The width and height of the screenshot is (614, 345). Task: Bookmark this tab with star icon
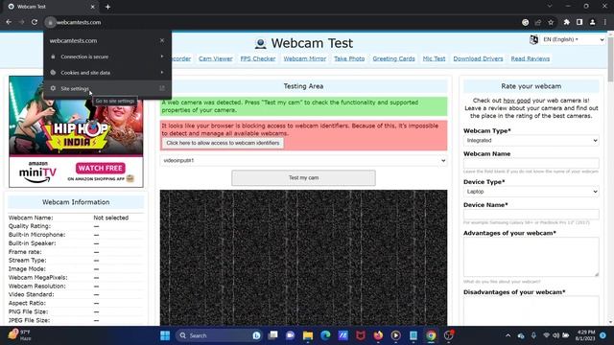point(551,22)
